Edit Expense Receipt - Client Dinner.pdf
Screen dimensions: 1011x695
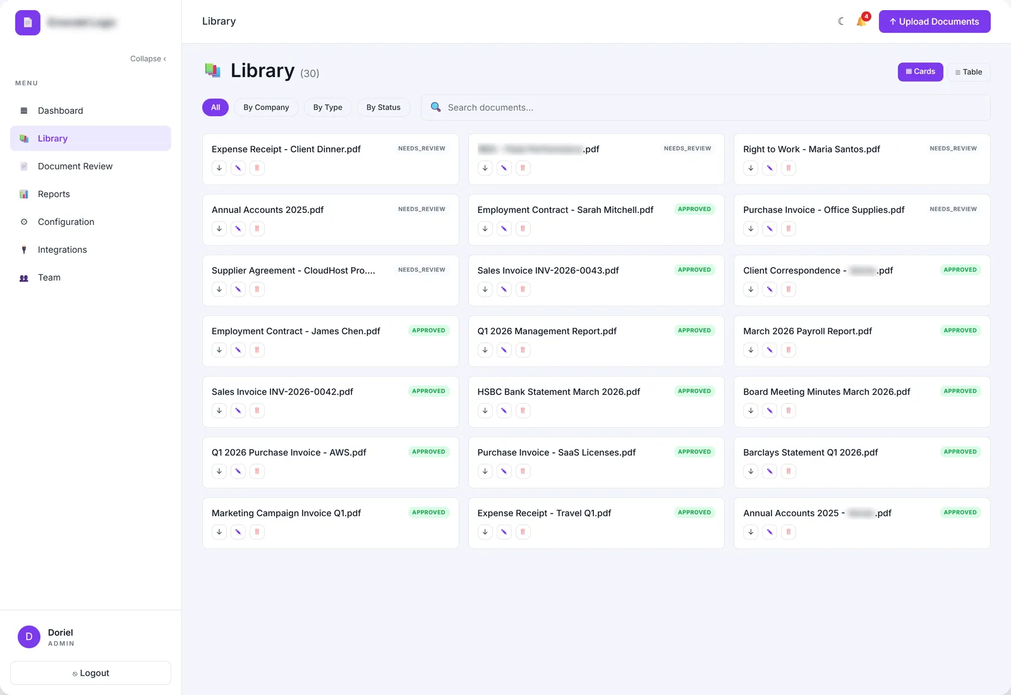pos(238,168)
